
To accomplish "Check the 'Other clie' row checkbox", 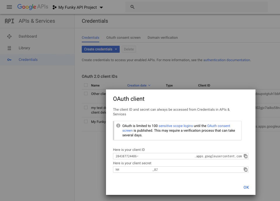I will click(86, 94).
